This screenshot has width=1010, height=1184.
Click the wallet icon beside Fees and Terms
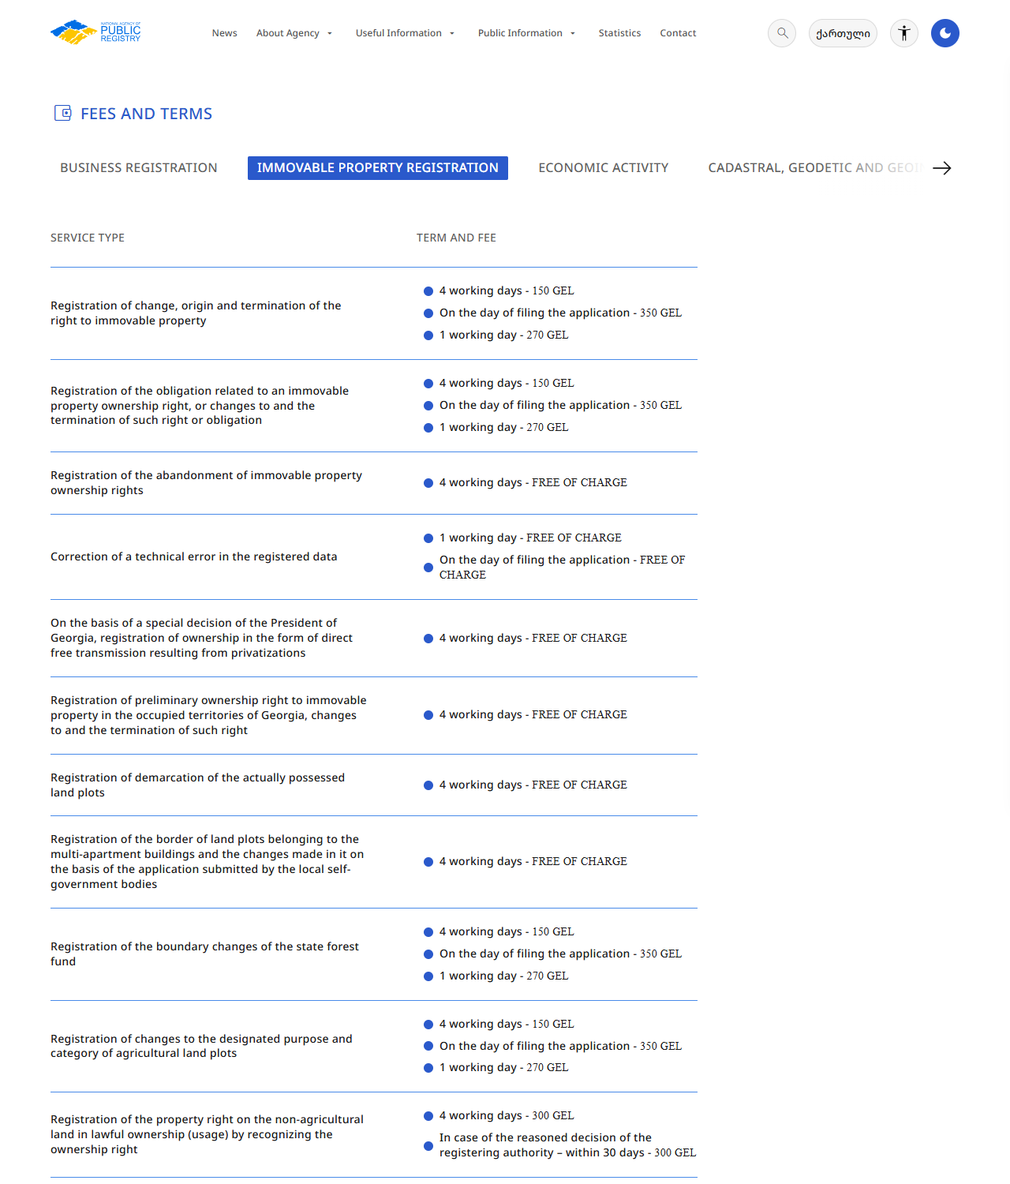[x=62, y=113]
